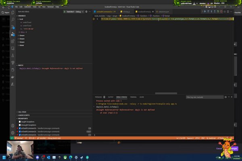242x161 pixels.
Task: Maximize the bottom panel size
Action: [x=229, y=97]
